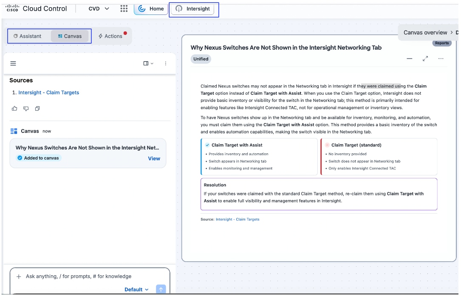Select the Assistant tab
Viewport: 461px width, 296px height.
pyautogui.click(x=27, y=36)
